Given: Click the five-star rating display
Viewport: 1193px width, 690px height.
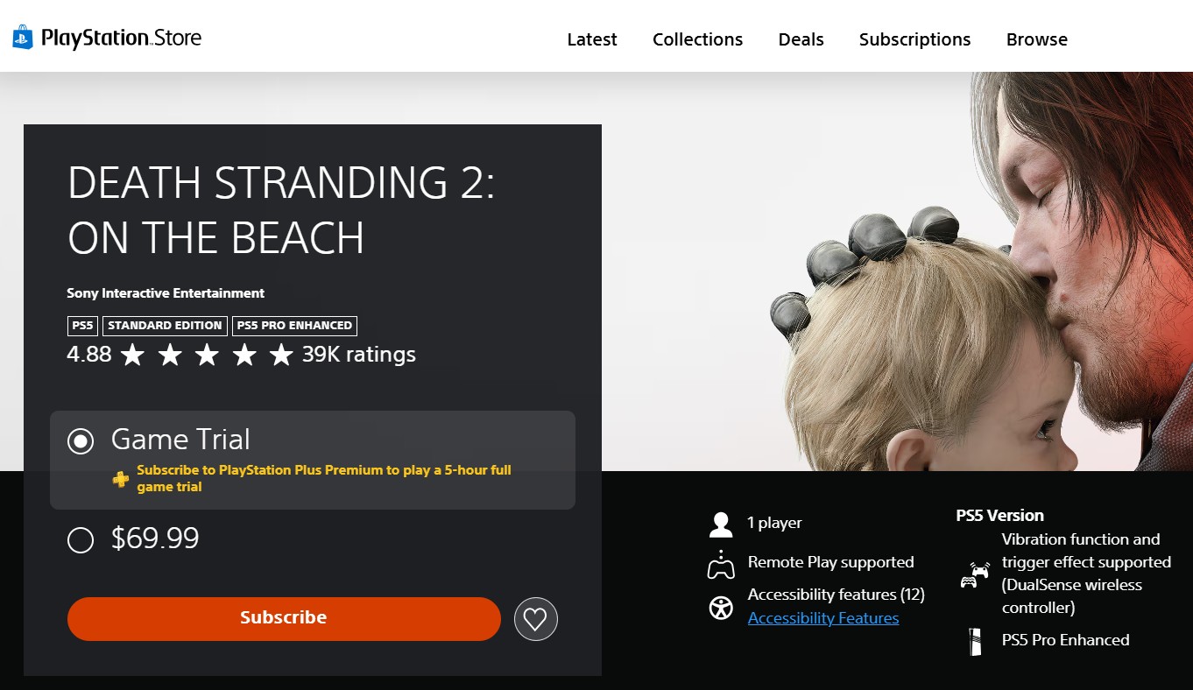Looking at the screenshot, I should [207, 355].
